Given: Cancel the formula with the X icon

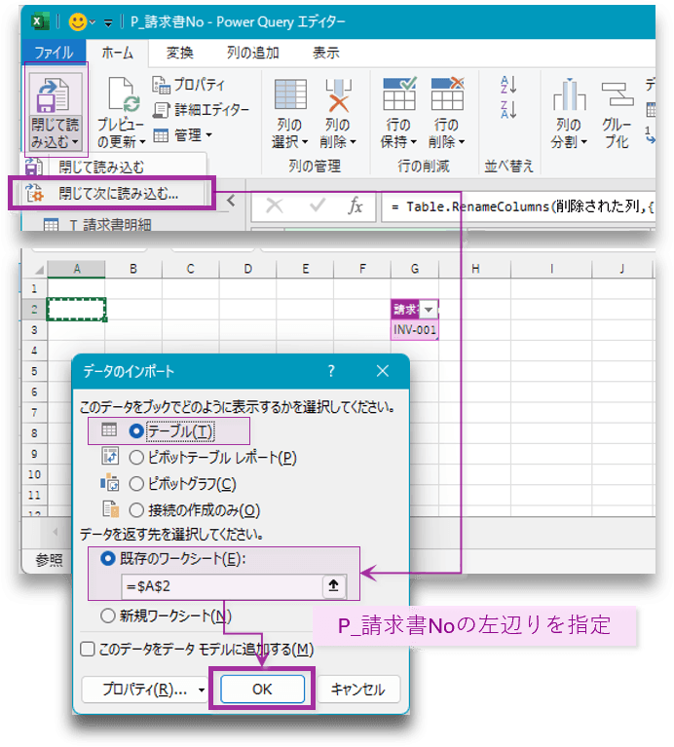Looking at the screenshot, I should [x=275, y=205].
